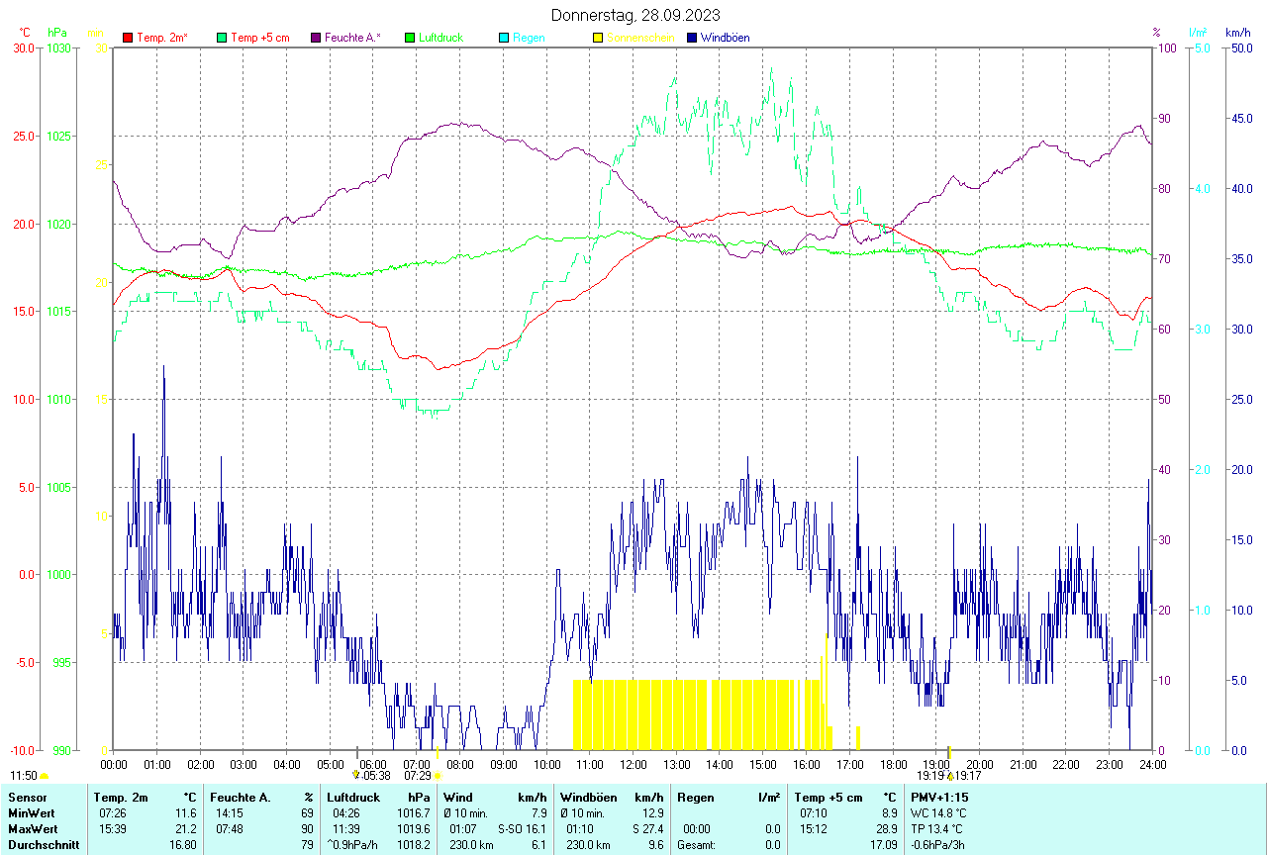This screenshot has height=855, width=1267.
Task: Click the Luftdruck table column header
Action: [353, 798]
